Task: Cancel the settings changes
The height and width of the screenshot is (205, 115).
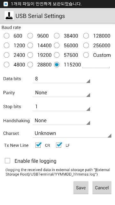Action: tap(102, 187)
